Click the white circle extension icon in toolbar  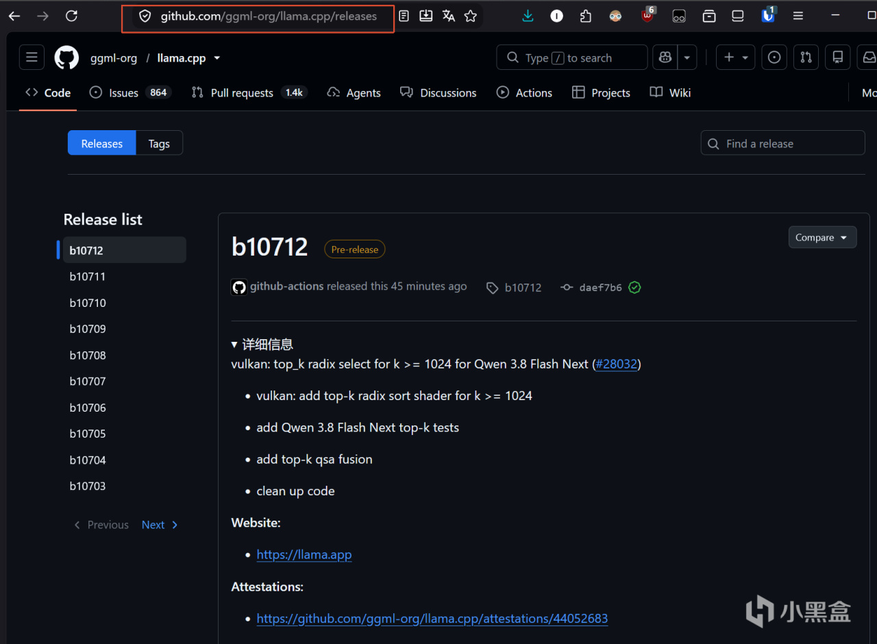coord(557,16)
